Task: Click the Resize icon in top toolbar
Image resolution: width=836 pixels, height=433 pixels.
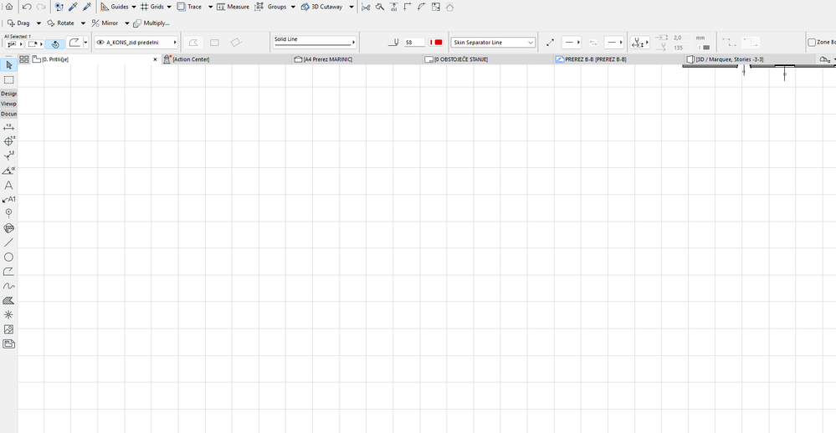Action: pos(436,7)
